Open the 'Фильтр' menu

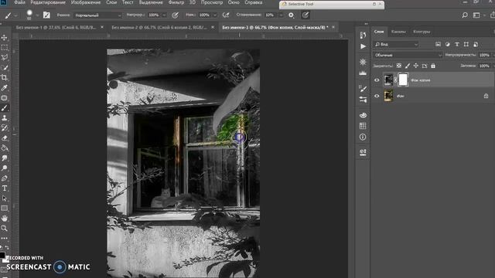click(176, 2)
